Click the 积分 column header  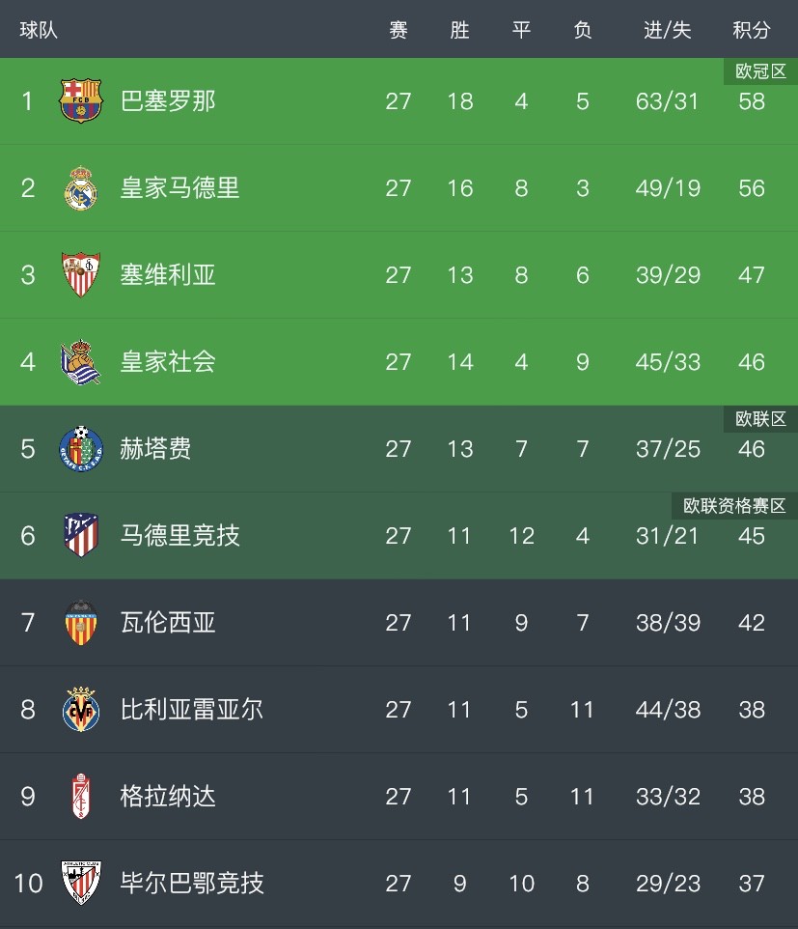[x=752, y=30]
